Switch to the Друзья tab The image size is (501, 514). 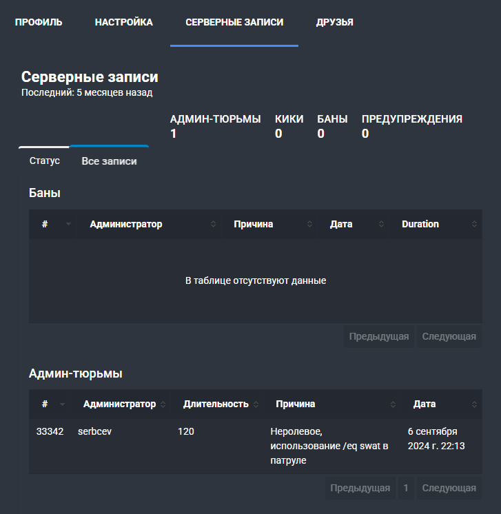pos(335,22)
